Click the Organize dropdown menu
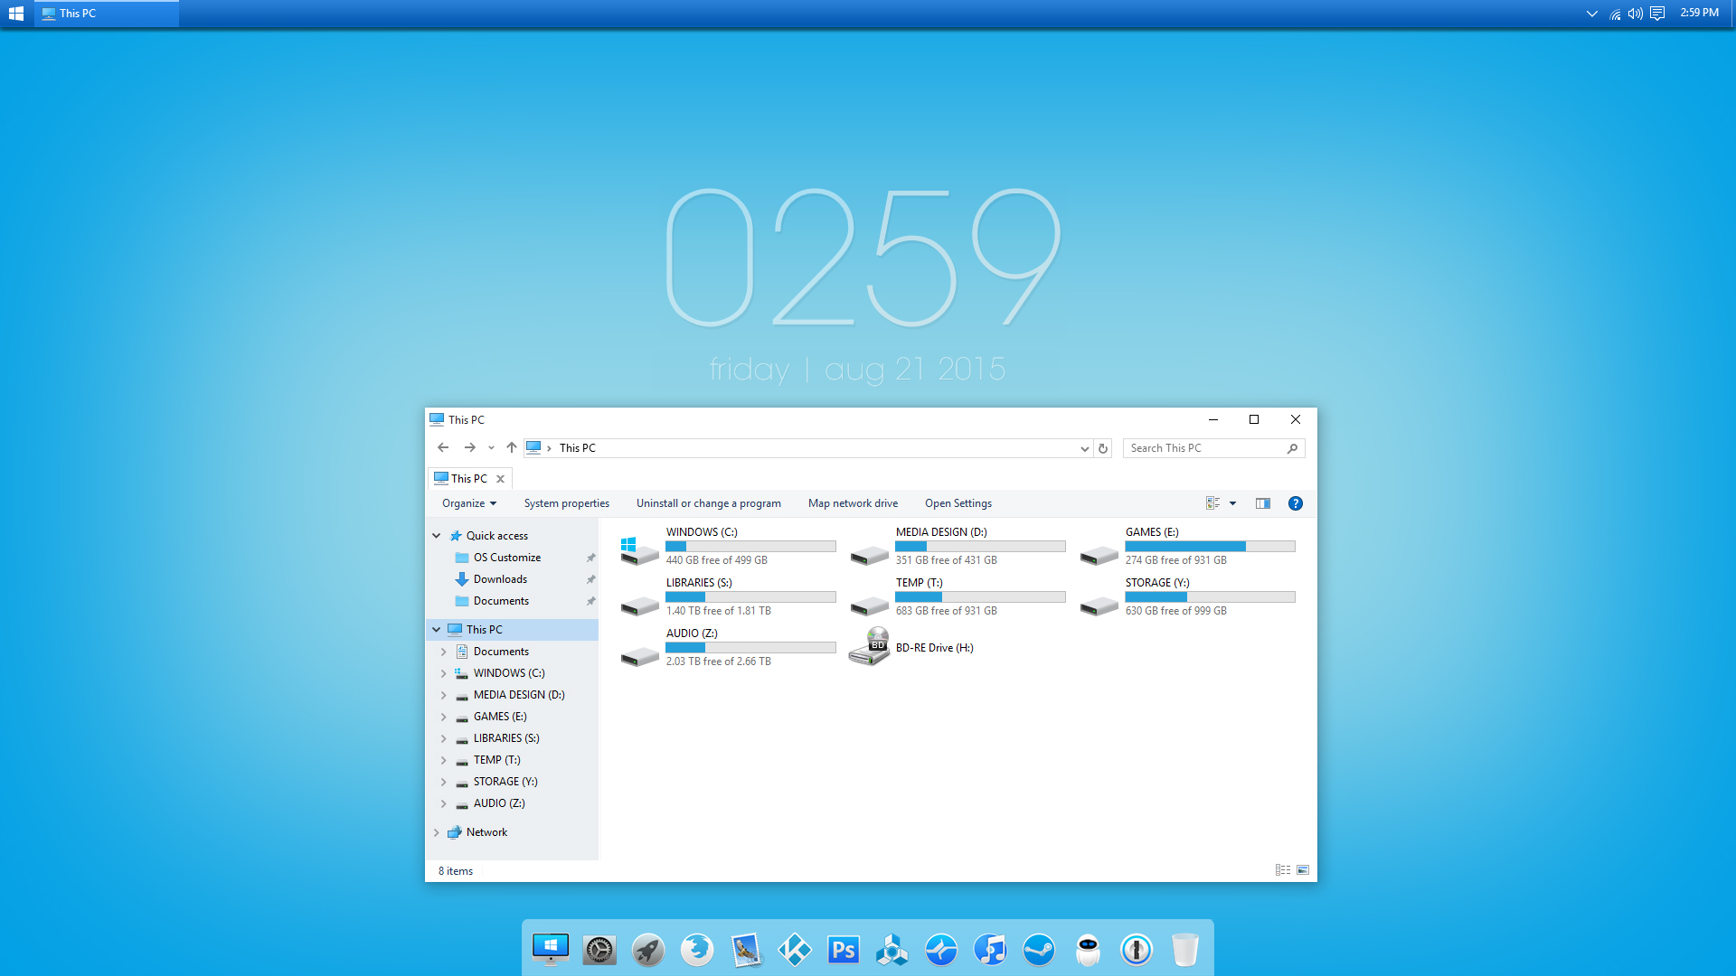 [x=468, y=502]
